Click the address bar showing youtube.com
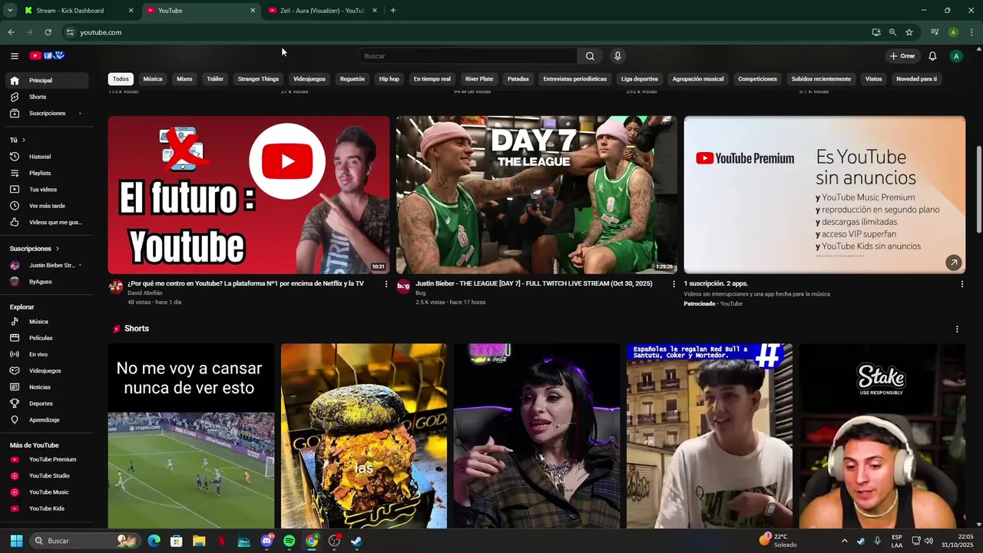This screenshot has height=553, width=983. [461, 32]
